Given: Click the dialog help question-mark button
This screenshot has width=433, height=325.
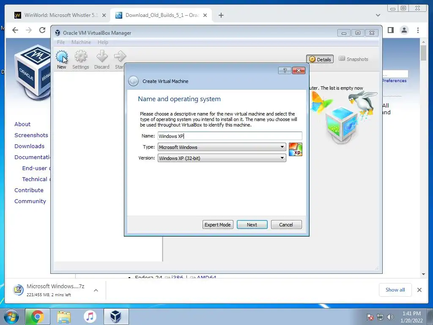Looking at the screenshot, I should pos(285,71).
